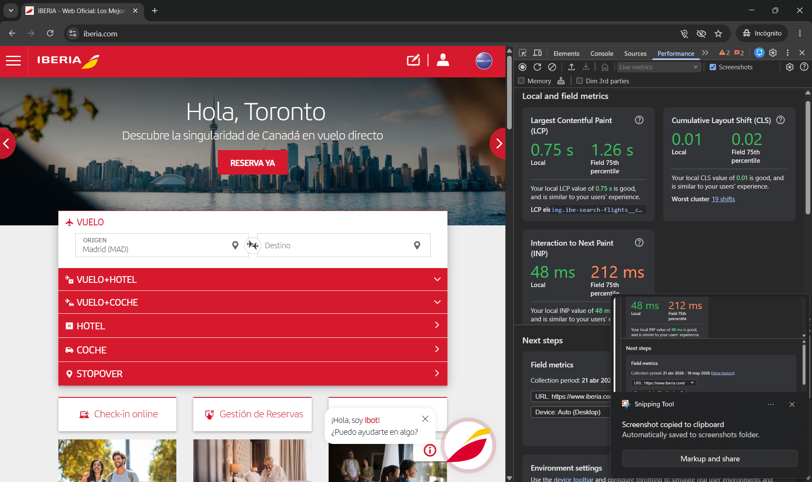Open INP help info icon
The image size is (812, 482).
point(639,243)
